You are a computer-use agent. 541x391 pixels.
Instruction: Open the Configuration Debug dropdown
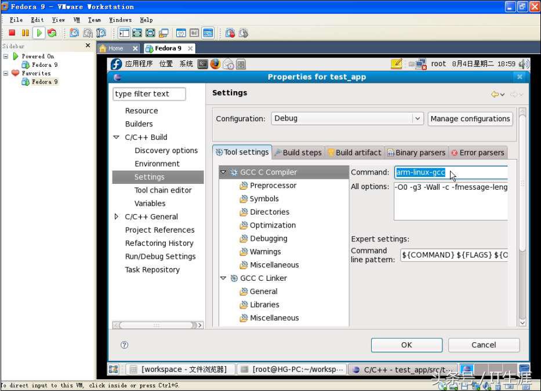tap(347, 118)
